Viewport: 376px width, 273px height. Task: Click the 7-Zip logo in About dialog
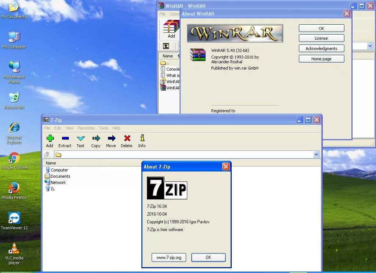coord(167,188)
